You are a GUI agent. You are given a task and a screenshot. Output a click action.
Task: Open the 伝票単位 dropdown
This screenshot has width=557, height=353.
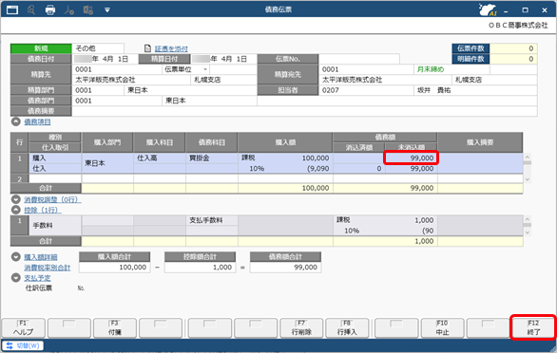point(205,69)
